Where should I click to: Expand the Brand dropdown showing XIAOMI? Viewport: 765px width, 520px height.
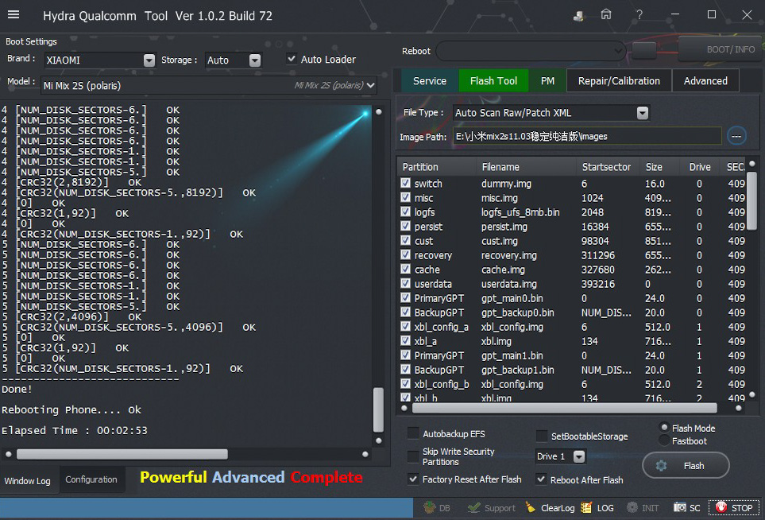tap(149, 60)
